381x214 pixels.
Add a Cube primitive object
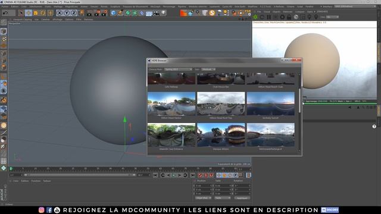click(x=113, y=13)
